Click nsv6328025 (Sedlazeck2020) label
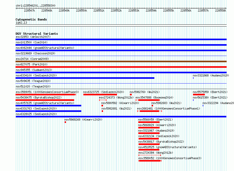 pyautogui.click(x=36, y=114)
